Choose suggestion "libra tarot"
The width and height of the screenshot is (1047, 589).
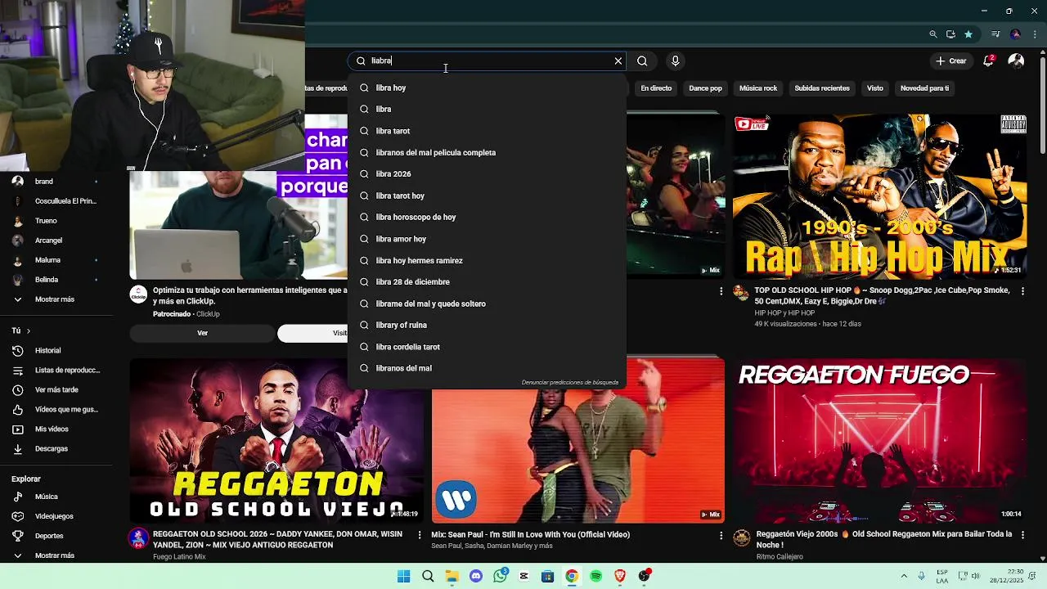pyautogui.click(x=487, y=131)
